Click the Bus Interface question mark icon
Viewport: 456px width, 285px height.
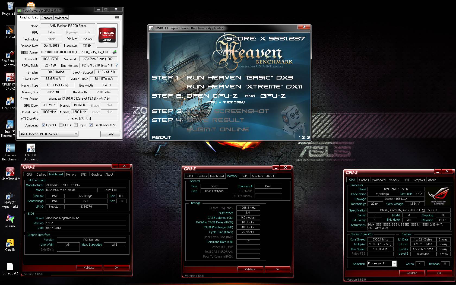[117, 65]
